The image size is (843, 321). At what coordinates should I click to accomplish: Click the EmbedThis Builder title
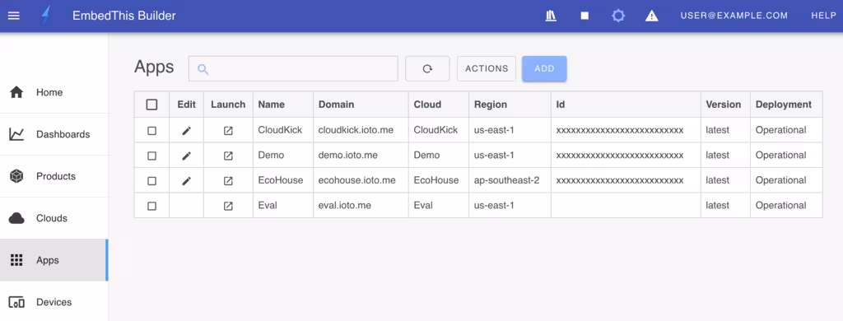[x=124, y=16]
